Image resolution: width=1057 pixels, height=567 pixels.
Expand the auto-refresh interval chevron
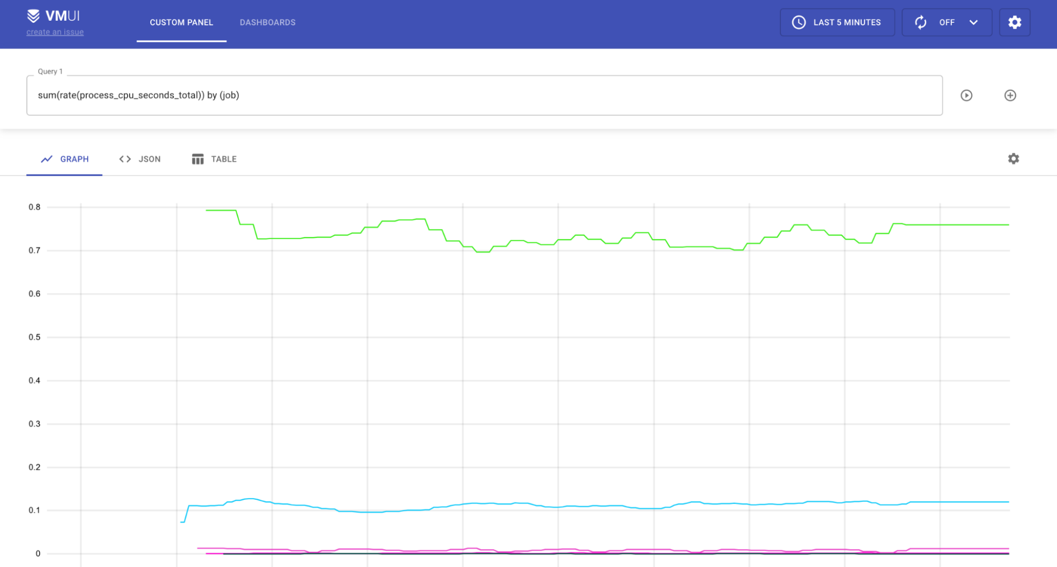tap(973, 22)
